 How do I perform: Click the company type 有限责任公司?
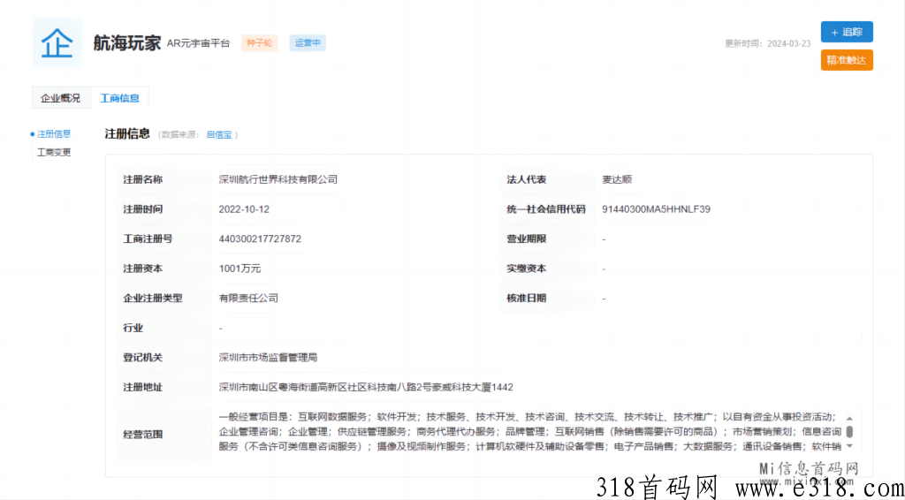coord(248,299)
